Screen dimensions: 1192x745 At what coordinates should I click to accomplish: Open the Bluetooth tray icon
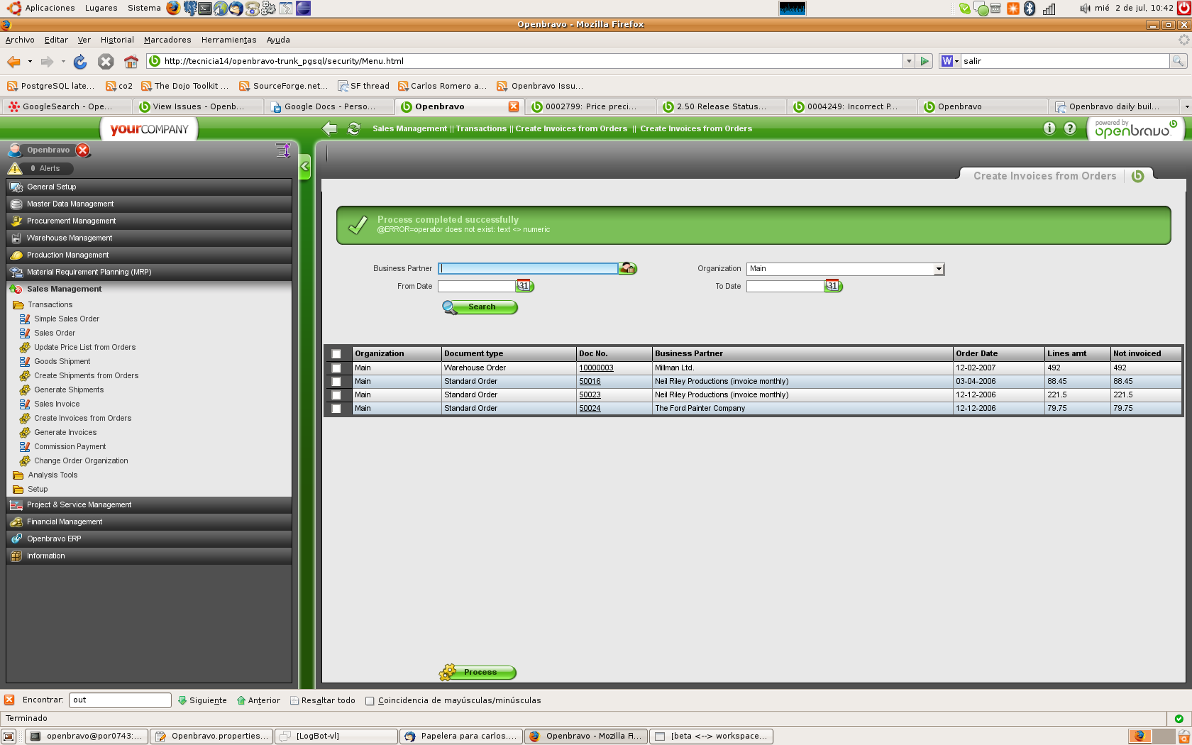coord(1030,9)
